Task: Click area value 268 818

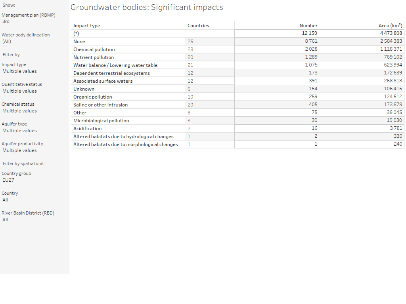Action: (393, 81)
